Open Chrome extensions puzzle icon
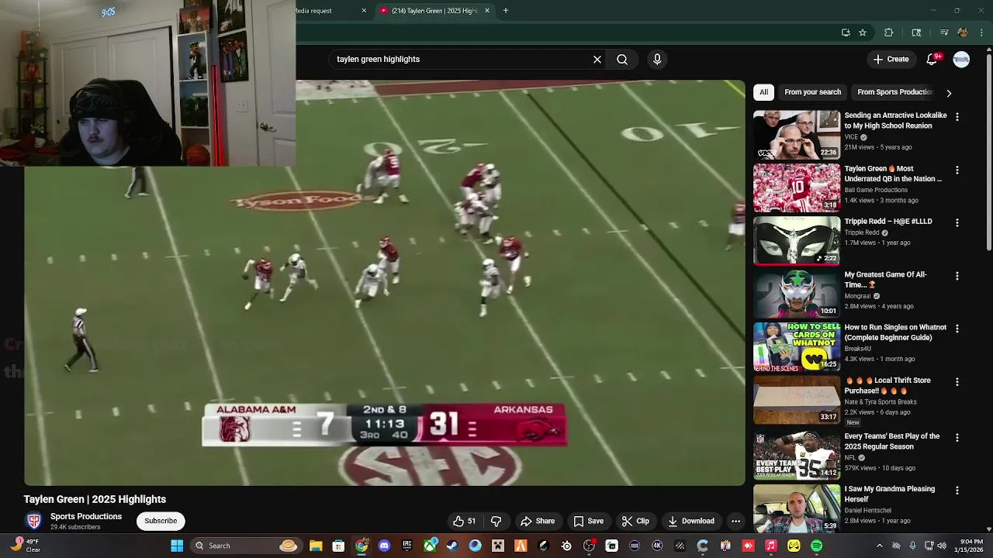The height and width of the screenshot is (558, 993). pos(889,33)
